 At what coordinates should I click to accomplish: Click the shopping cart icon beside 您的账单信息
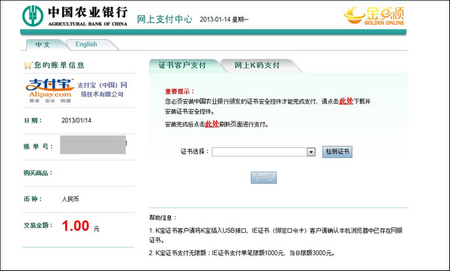[x=28, y=65]
